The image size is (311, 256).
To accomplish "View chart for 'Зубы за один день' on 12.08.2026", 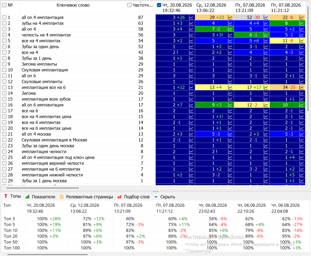I will click(x=230, y=47).
